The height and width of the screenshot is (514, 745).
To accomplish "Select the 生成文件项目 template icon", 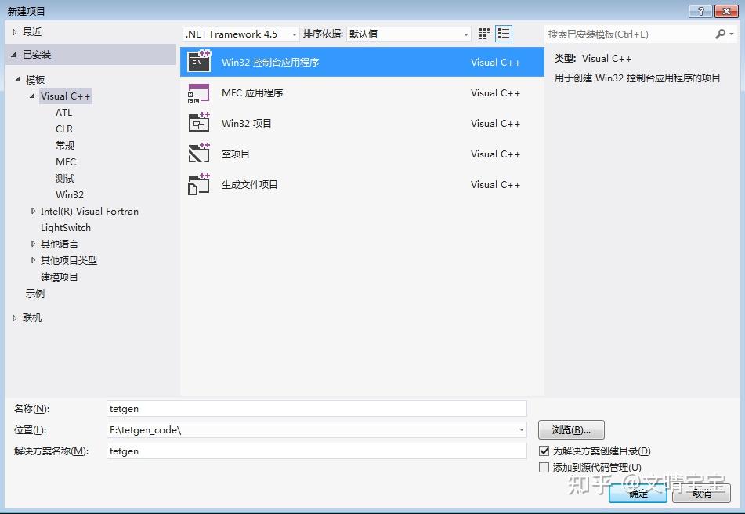I will coord(200,184).
